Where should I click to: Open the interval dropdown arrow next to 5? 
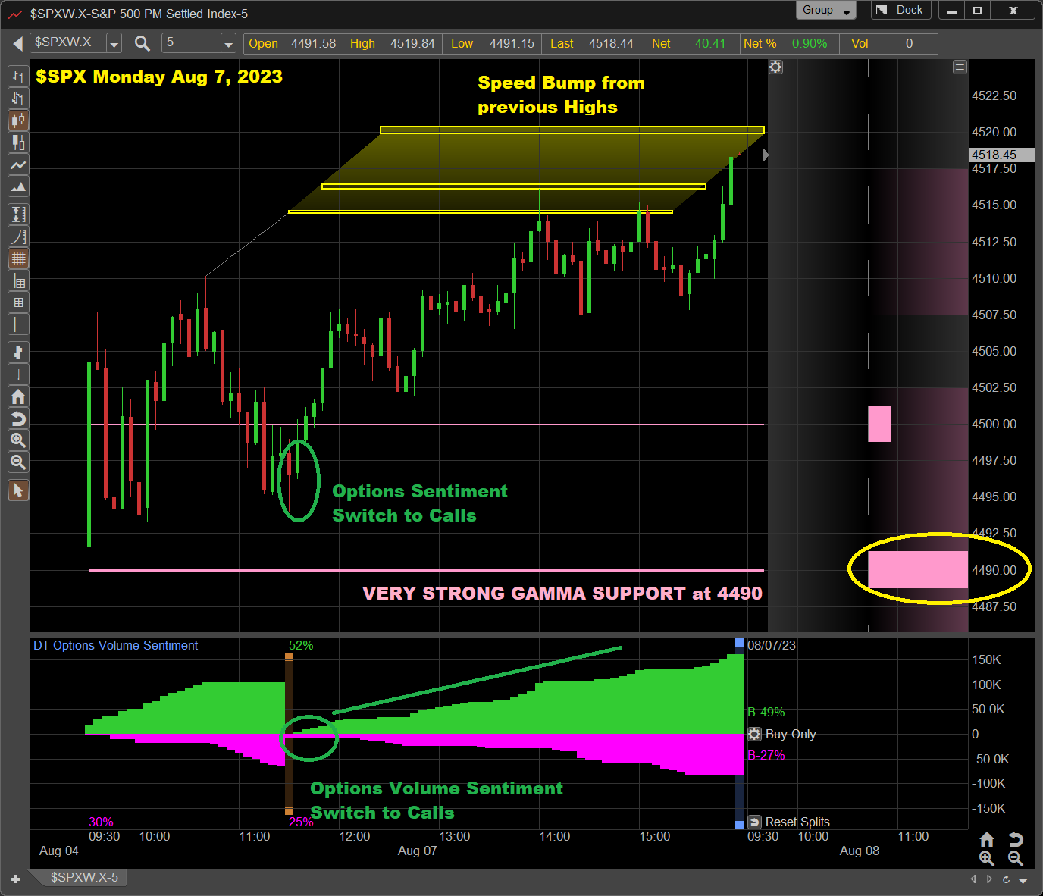[228, 44]
